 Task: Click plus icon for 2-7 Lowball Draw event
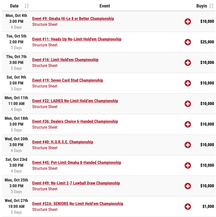(x=188, y=186)
